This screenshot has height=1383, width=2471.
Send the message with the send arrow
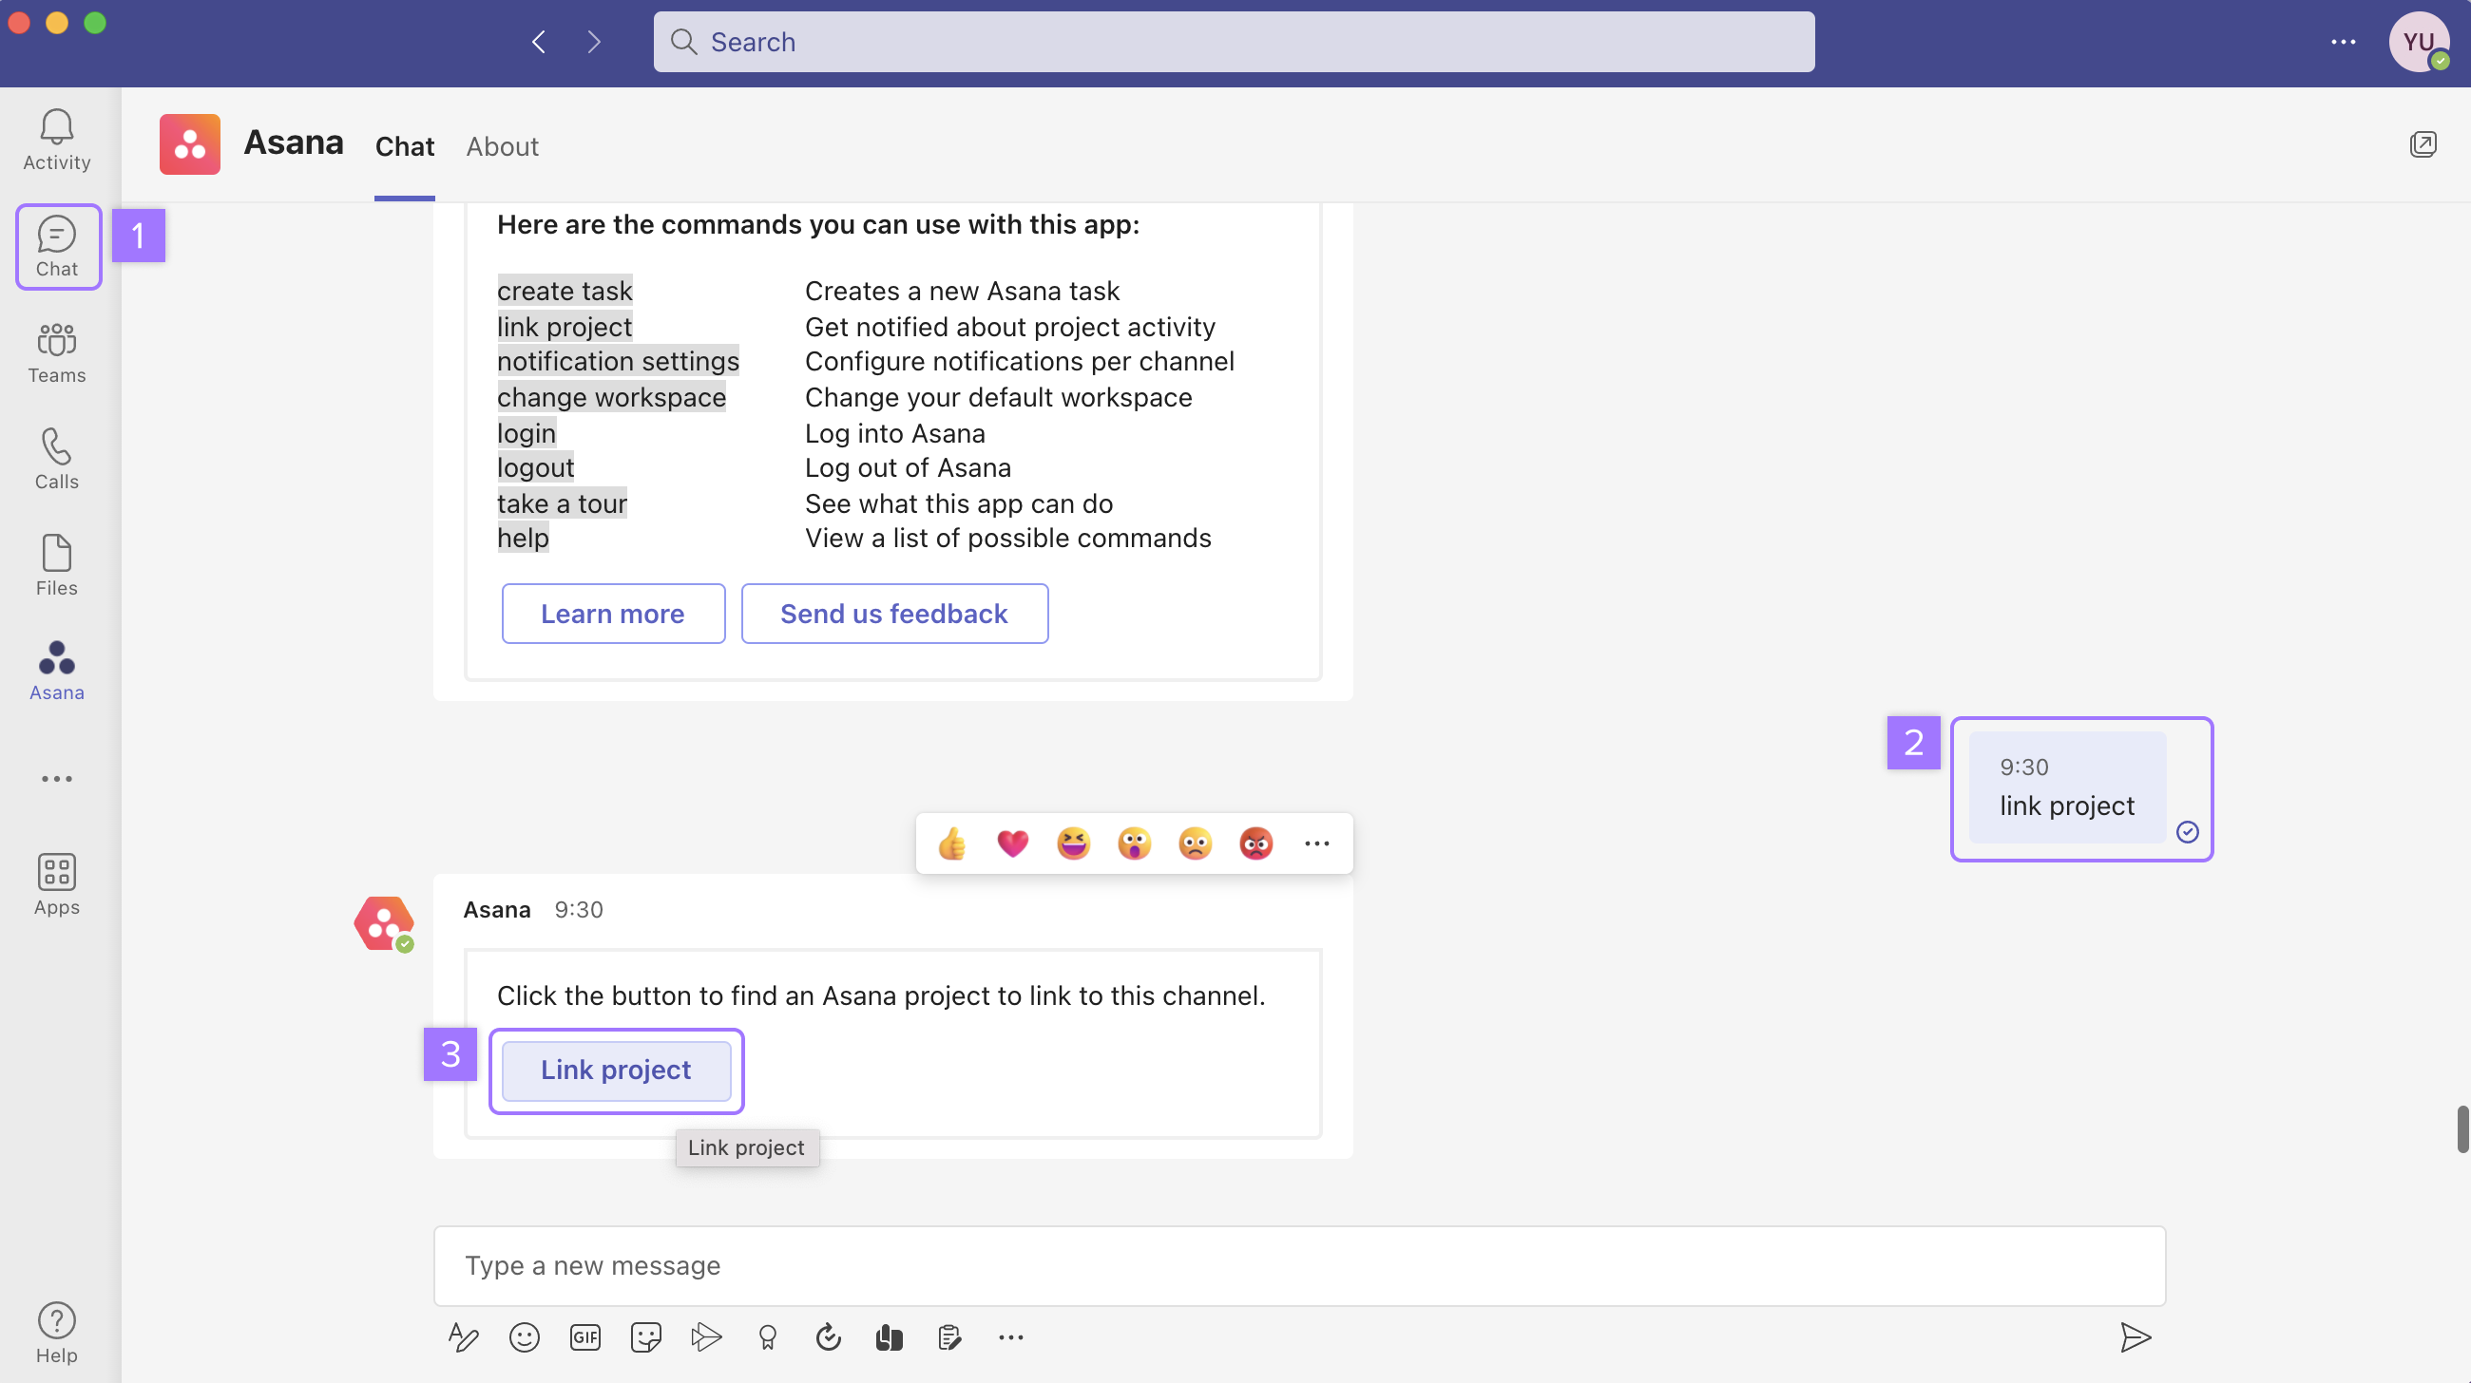(2136, 1337)
